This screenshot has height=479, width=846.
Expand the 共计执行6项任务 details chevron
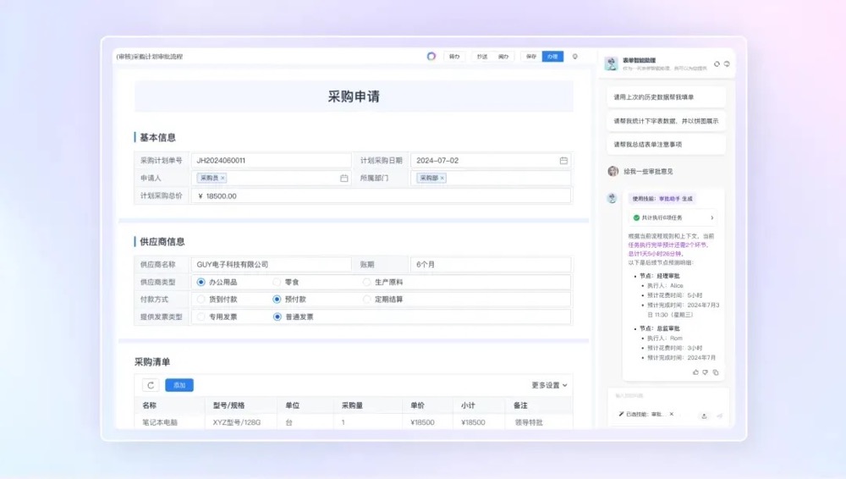point(711,217)
